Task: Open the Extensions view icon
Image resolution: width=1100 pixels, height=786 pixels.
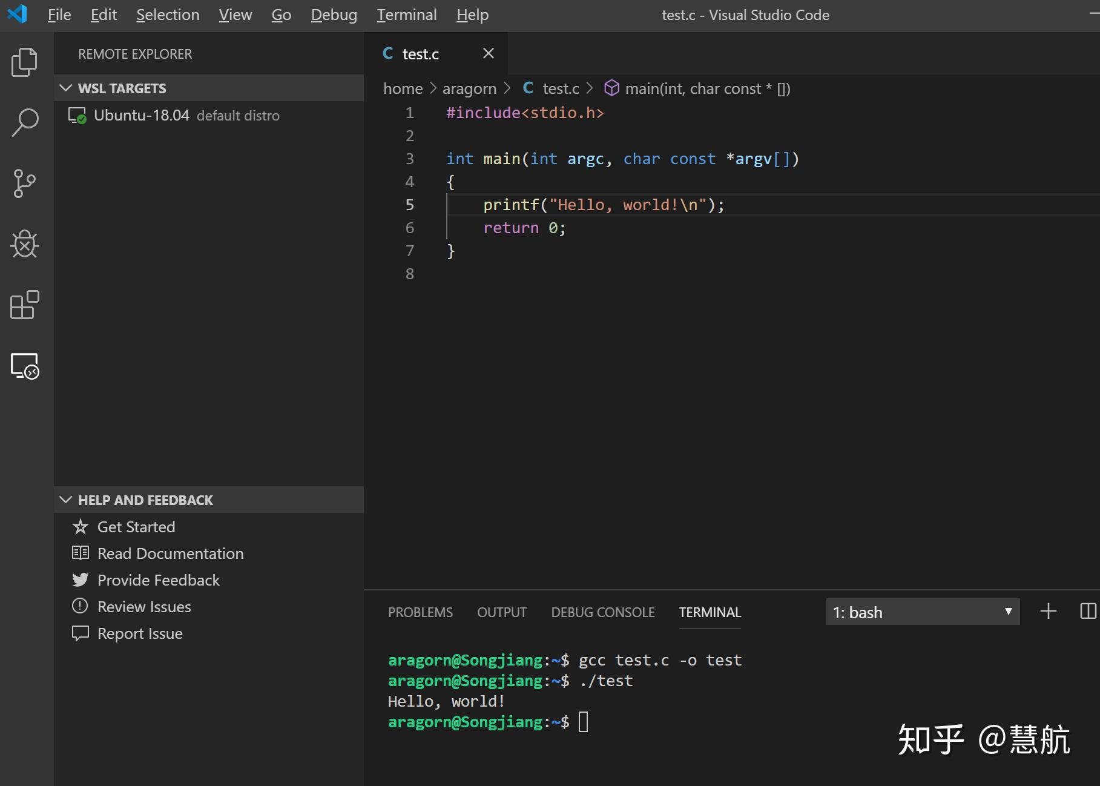Action: [x=24, y=305]
